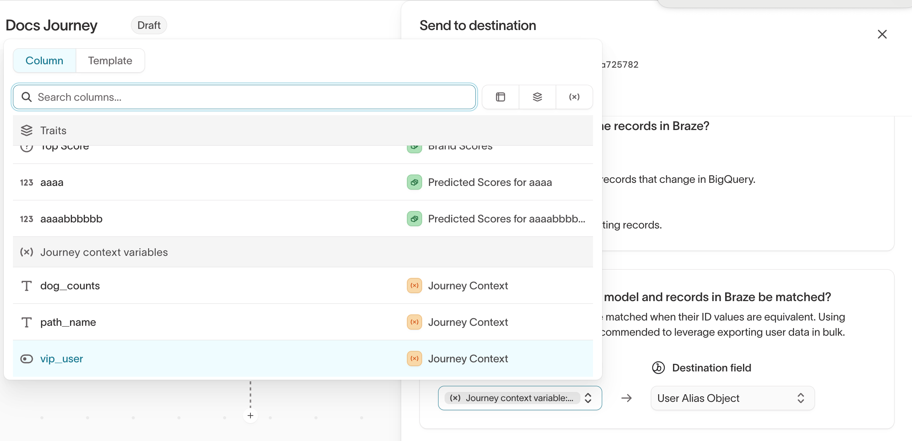The image size is (912, 441).
Task: Switch to the Template tab
Action: (110, 60)
